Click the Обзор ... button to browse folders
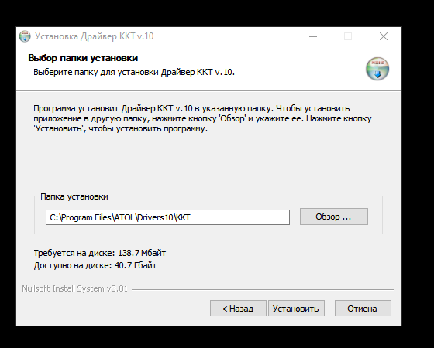 [x=334, y=217]
